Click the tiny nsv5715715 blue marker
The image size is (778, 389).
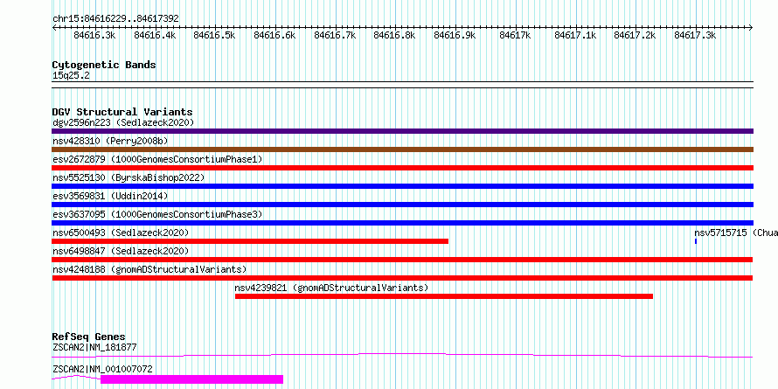[x=696, y=241]
